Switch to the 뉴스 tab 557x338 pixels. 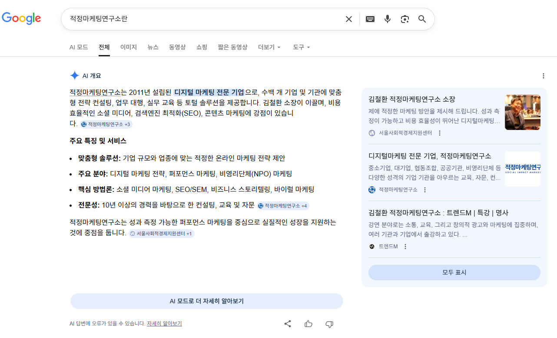(153, 47)
